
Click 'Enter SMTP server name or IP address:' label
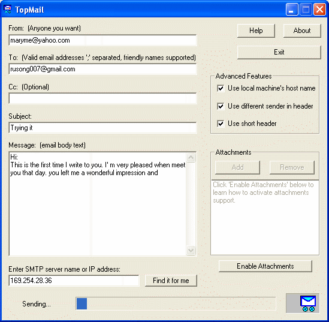tap(64, 269)
